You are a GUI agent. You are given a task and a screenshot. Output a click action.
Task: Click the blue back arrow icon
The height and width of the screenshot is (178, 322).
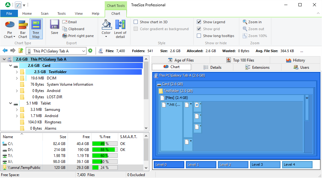point(5,51)
